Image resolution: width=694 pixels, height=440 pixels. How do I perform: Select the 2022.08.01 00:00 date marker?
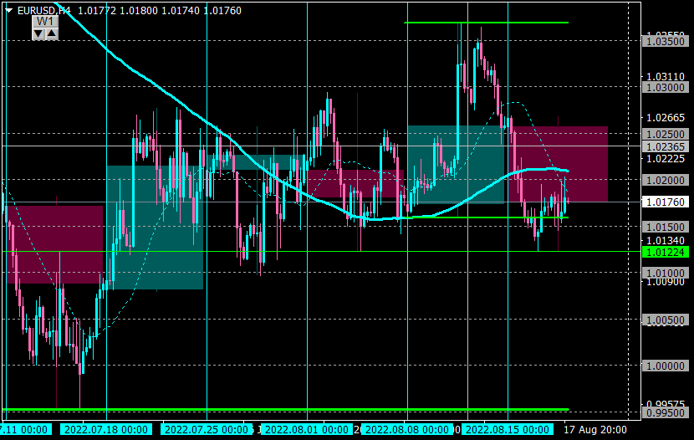pyautogui.click(x=307, y=430)
